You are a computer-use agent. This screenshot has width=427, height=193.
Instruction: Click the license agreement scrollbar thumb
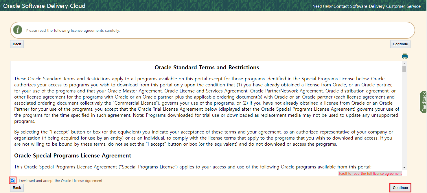[x=404, y=69]
